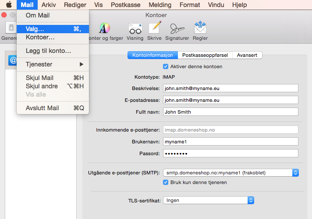Open the Apple menu

(8, 5)
